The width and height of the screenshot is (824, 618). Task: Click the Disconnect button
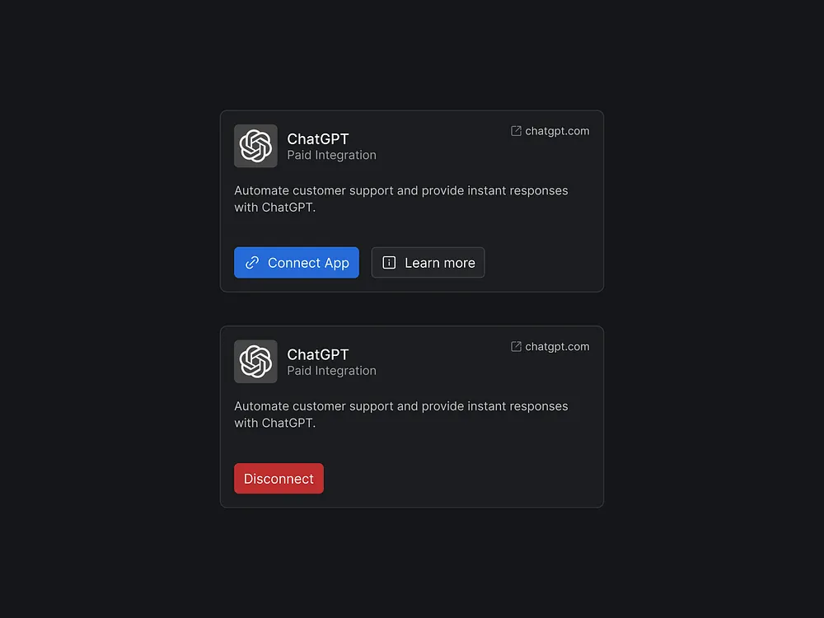coord(279,478)
